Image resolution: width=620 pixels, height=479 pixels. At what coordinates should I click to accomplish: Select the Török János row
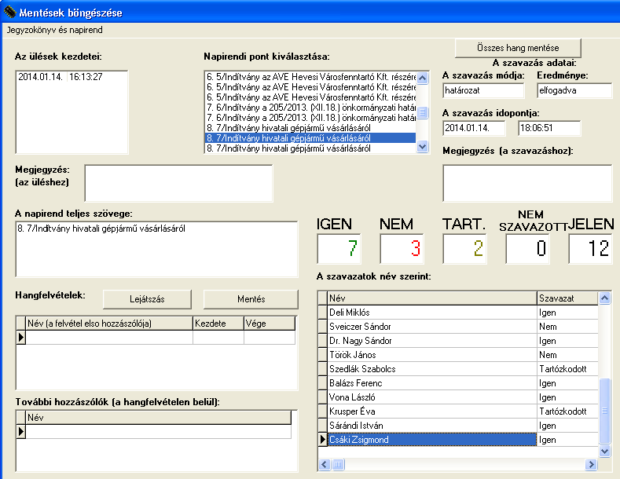(x=458, y=355)
